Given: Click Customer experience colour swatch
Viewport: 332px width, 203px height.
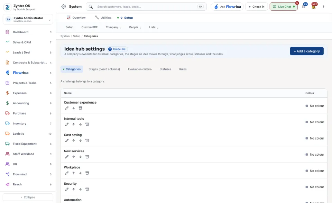Looking at the screenshot, I should coord(307,106).
